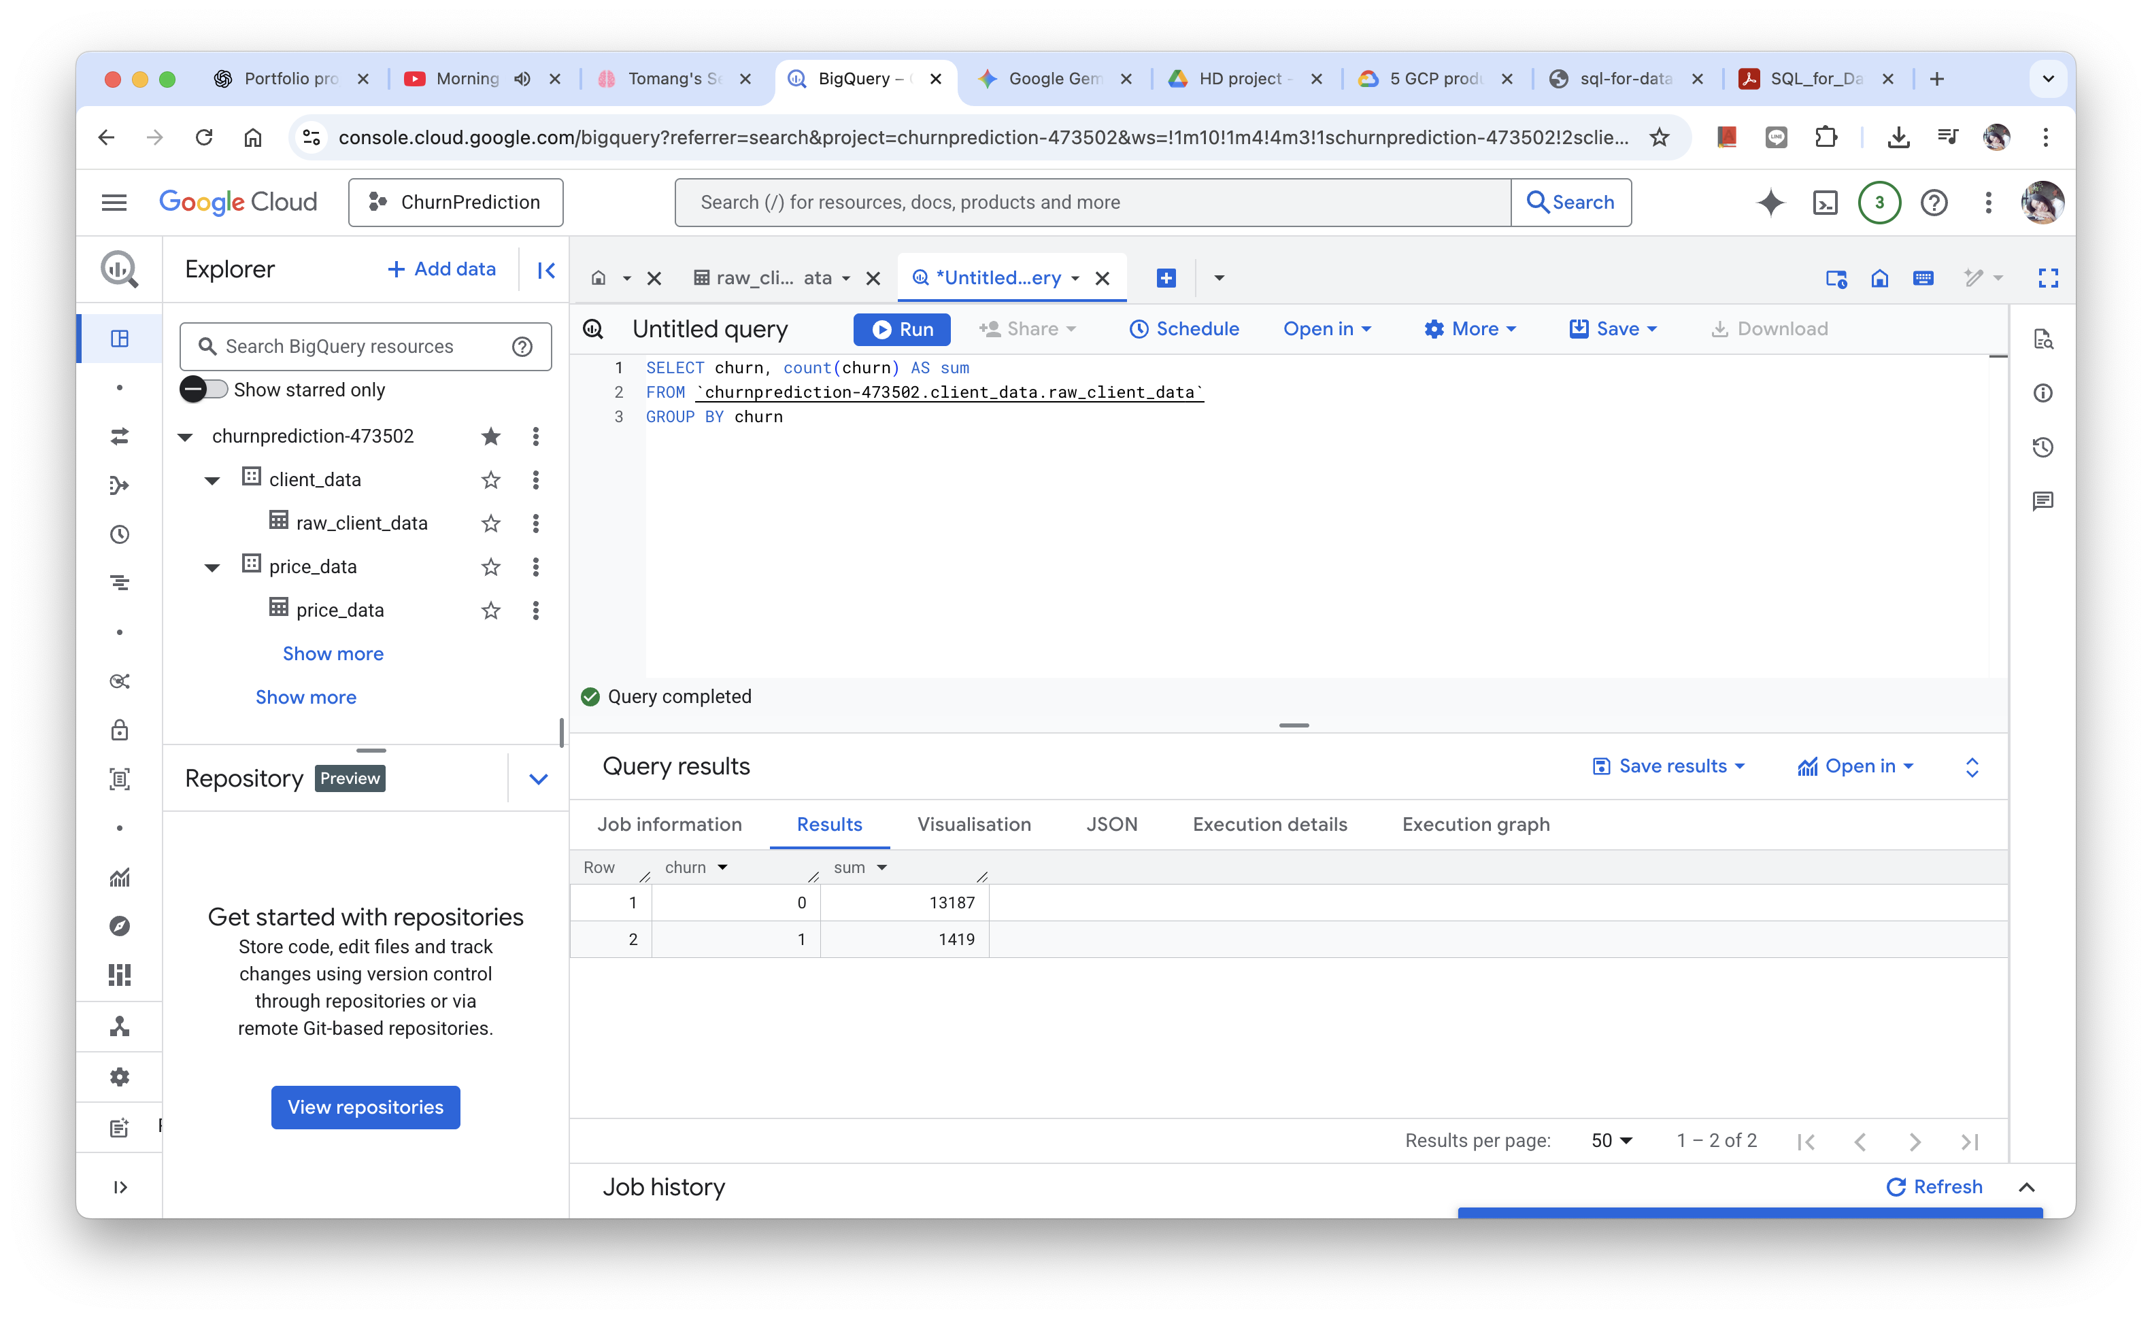The image size is (2152, 1319).
Task: Star the price_data table under price_data dataset
Action: point(491,610)
